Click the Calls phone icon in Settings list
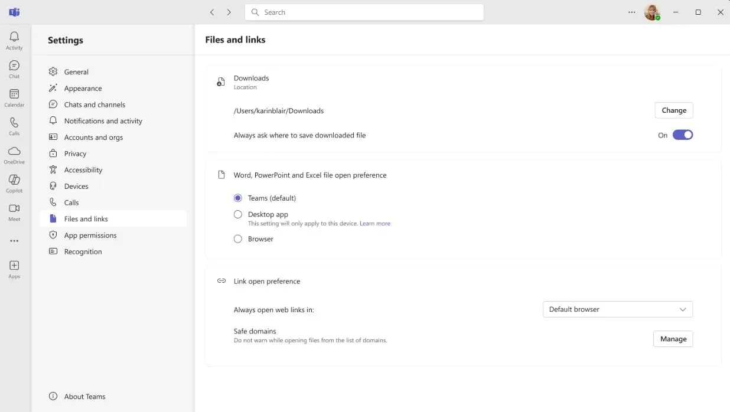This screenshot has width=730, height=412. 53,202
